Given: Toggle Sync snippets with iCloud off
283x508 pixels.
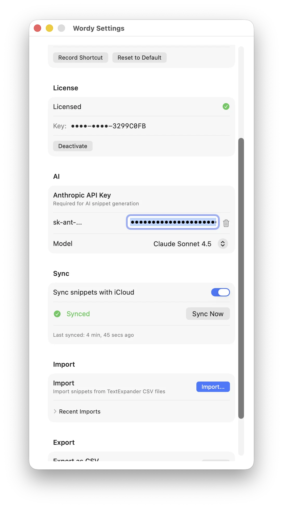Looking at the screenshot, I should coord(220,292).
